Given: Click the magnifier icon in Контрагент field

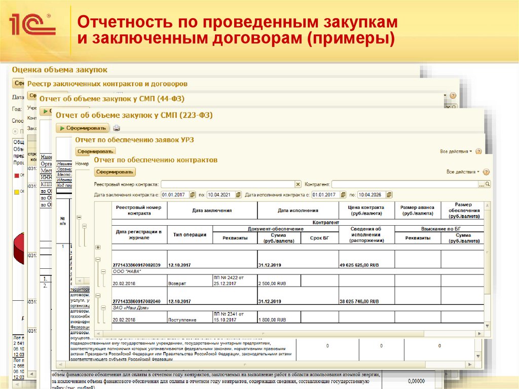Looking at the screenshot, I should point(489,183).
